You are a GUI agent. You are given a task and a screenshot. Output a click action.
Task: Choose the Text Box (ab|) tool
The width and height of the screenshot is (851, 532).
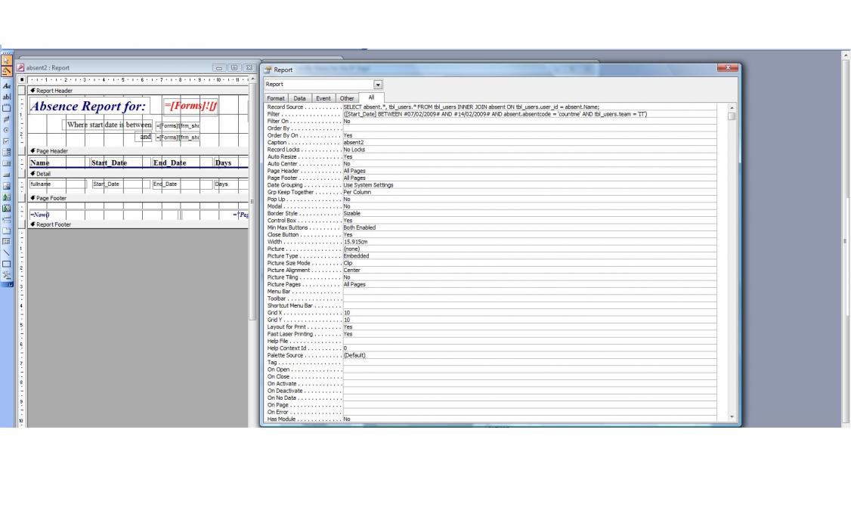click(x=7, y=97)
